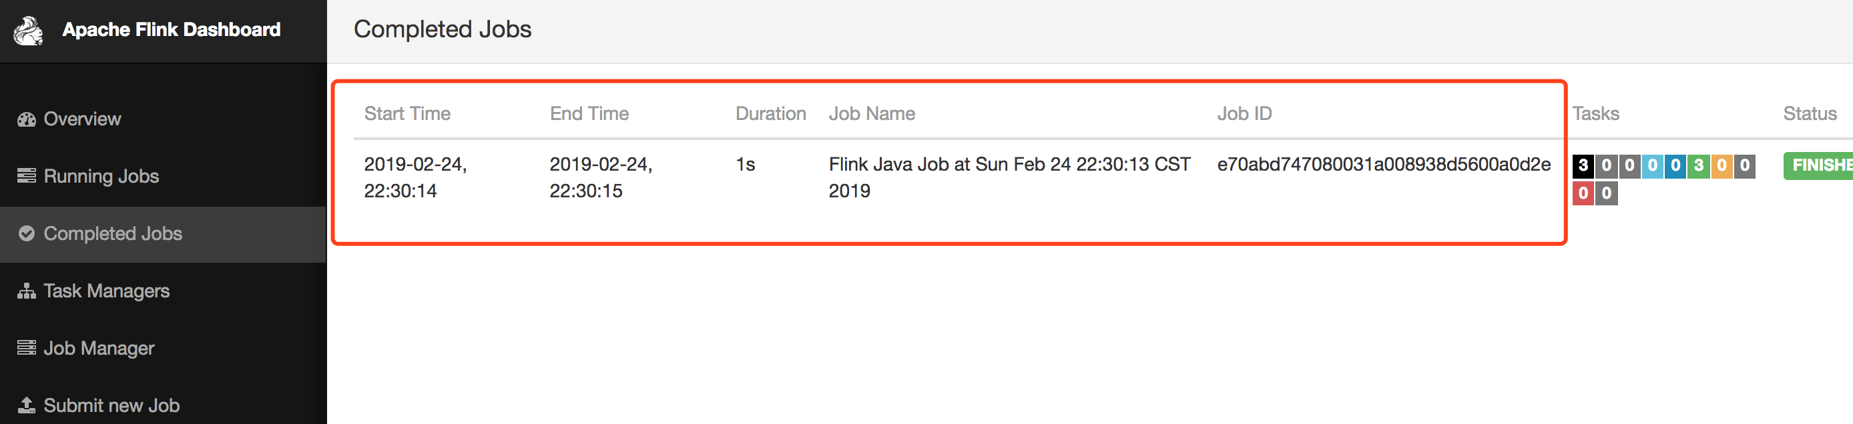Click the green task count badge

[1698, 166]
